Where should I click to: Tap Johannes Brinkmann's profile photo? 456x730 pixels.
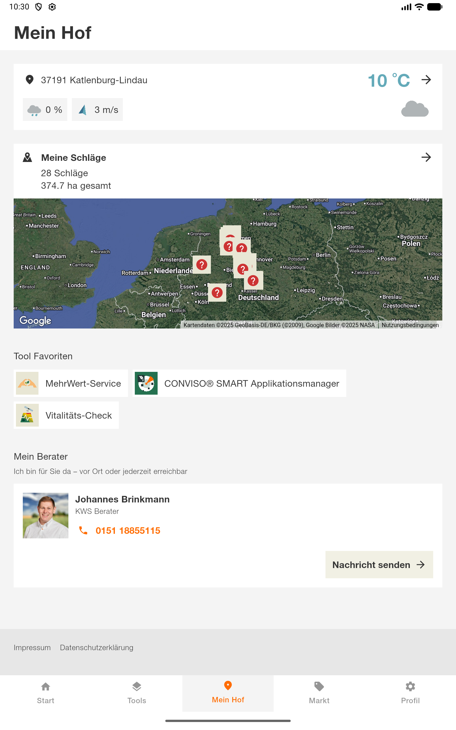[46, 516]
